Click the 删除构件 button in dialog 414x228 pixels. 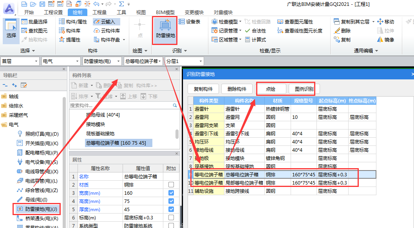point(237,89)
